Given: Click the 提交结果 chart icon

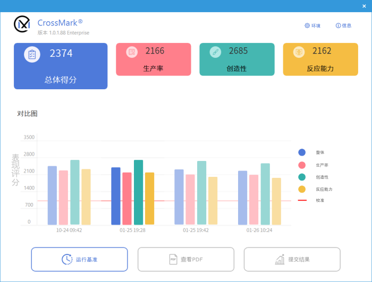Looking at the screenshot, I should coord(280,259).
